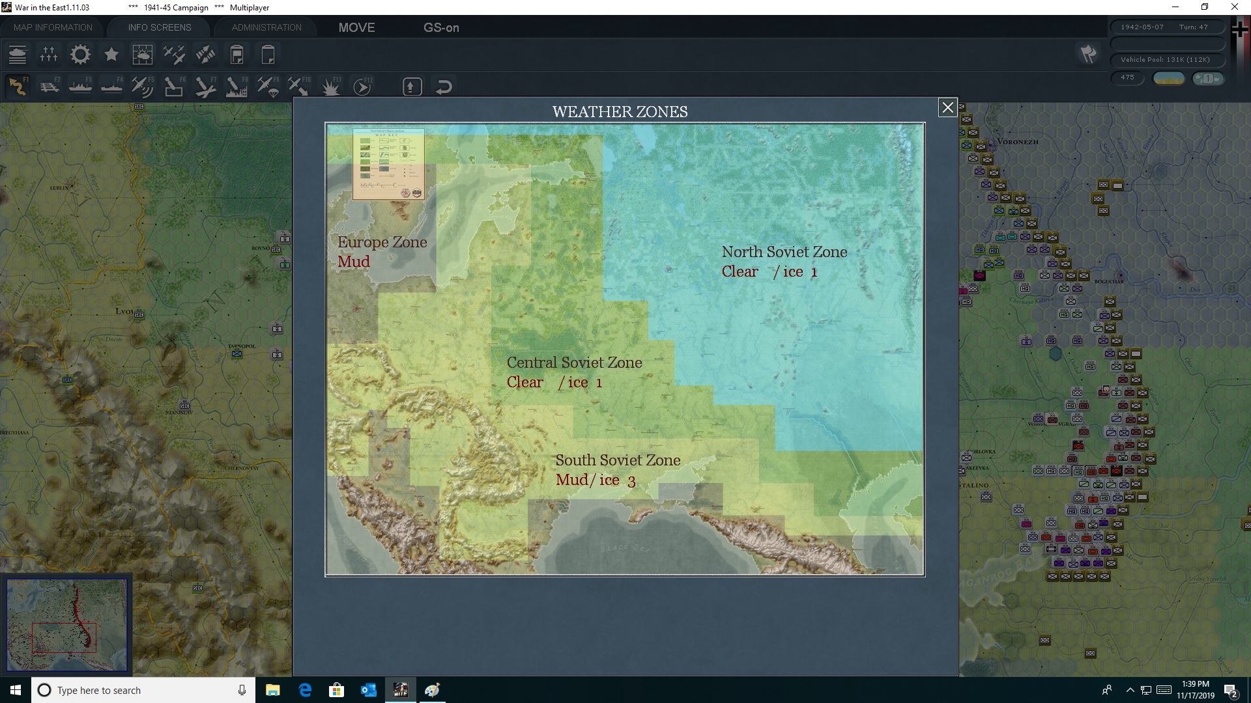Screen dimensions: 1251x703
Task: Click the date and turn display
Action: point(1166,27)
